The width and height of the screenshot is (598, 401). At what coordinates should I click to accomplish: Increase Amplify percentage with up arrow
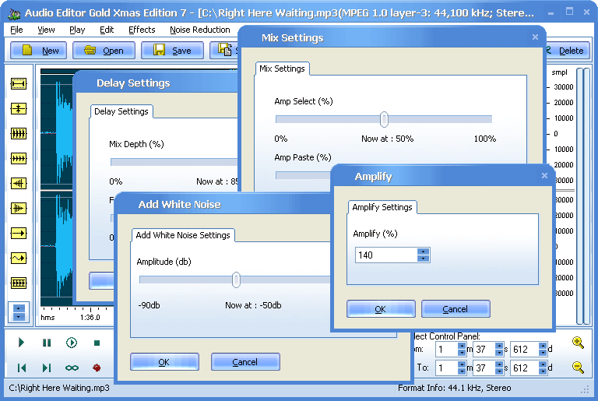point(423,252)
